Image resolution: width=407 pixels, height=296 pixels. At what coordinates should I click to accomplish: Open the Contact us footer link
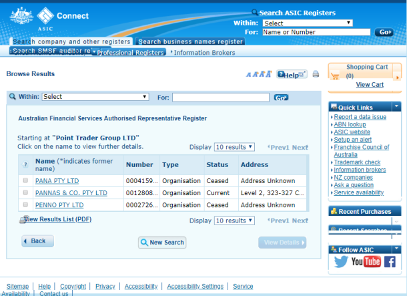[54, 293]
